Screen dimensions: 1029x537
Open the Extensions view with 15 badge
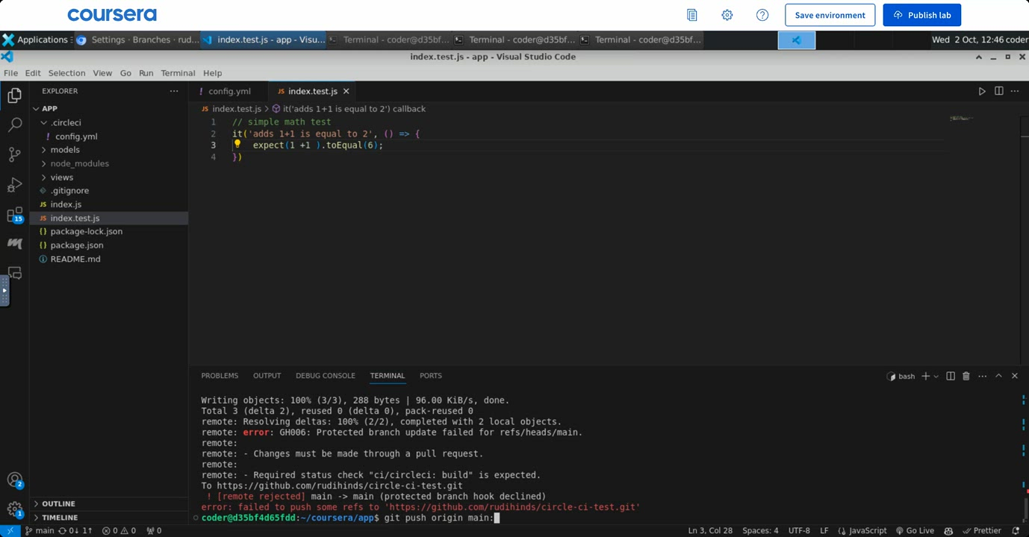pos(14,215)
